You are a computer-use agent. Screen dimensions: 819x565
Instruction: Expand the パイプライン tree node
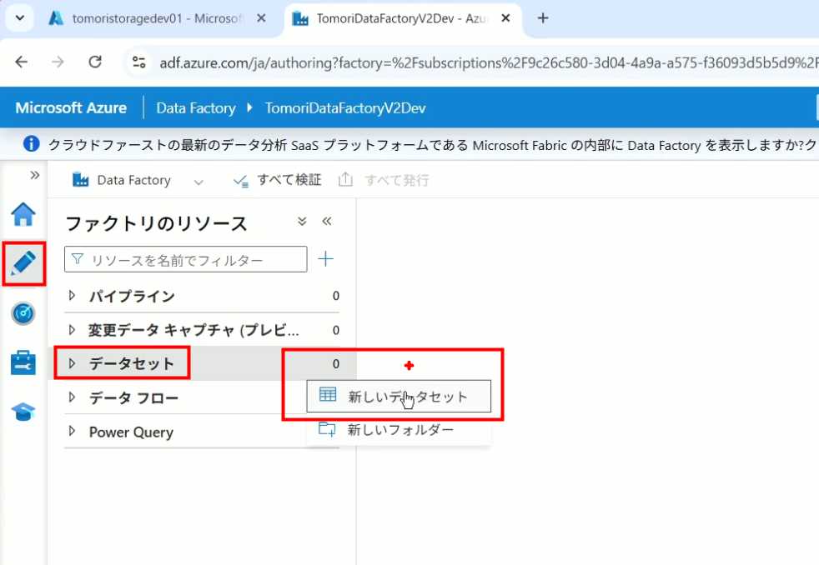[x=72, y=296]
